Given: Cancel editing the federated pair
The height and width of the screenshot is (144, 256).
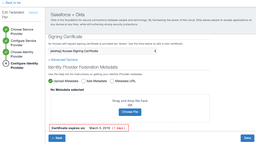Looking at the screenshot, I should (33, 12).
